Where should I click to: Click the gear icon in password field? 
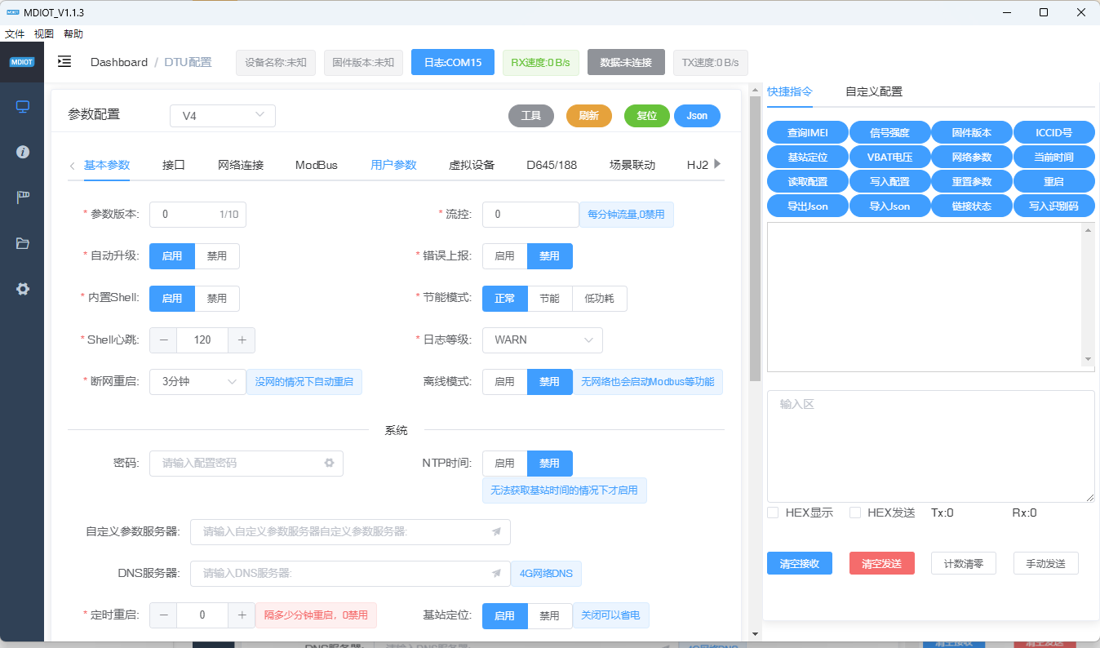pos(329,463)
